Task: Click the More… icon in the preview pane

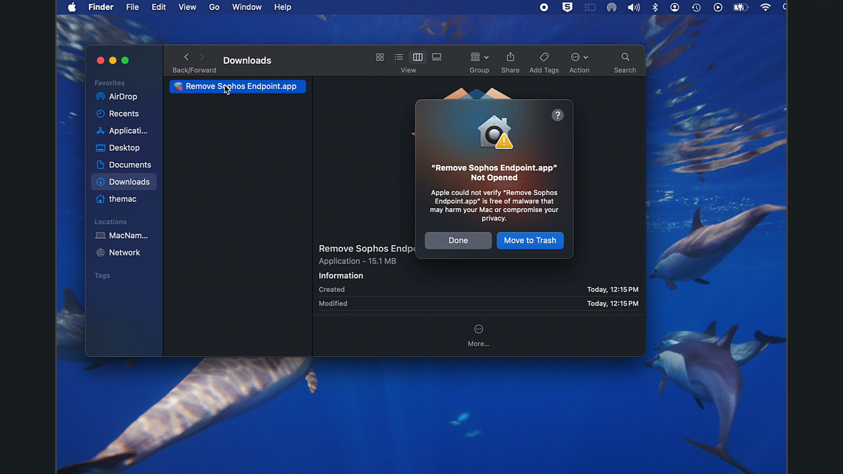Action: (x=478, y=329)
